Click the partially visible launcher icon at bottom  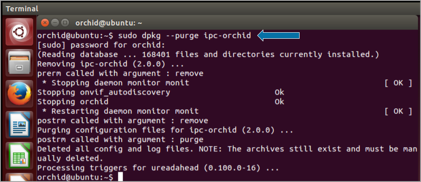tap(18, 178)
